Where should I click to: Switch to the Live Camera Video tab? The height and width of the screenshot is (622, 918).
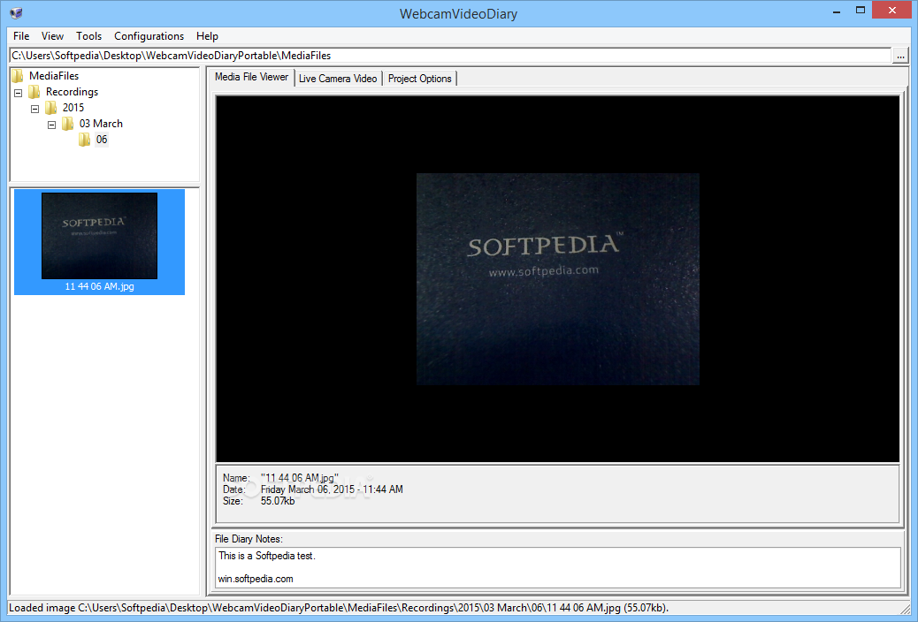(338, 79)
